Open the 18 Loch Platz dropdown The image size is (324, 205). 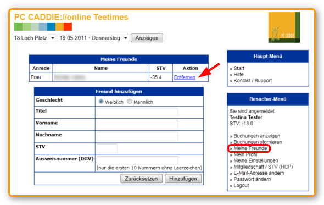point(34,38)
